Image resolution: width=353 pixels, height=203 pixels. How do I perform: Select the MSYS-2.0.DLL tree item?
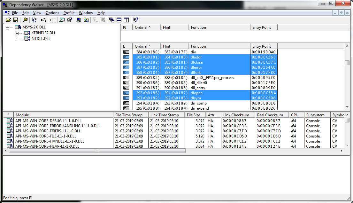tap(34, 27)
